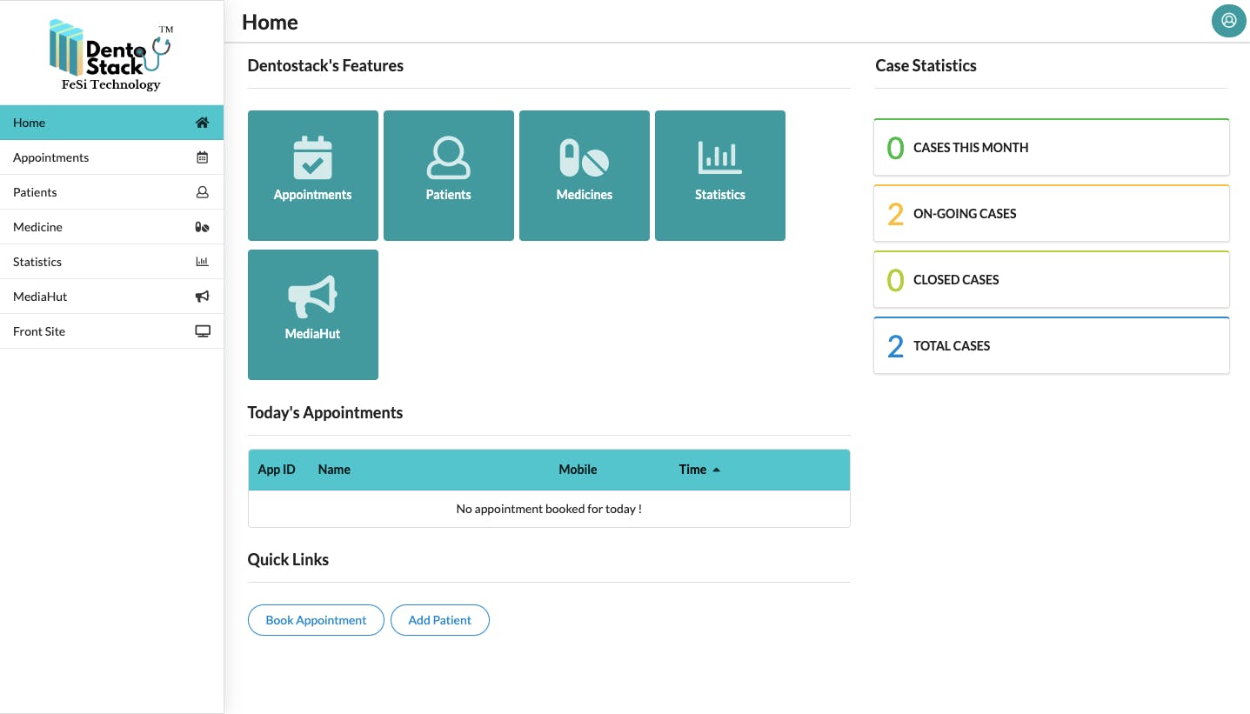Screen dimensions: 1250x714
Task: Click the pill icon on the Medicines tile
Action: click(585, 158)
